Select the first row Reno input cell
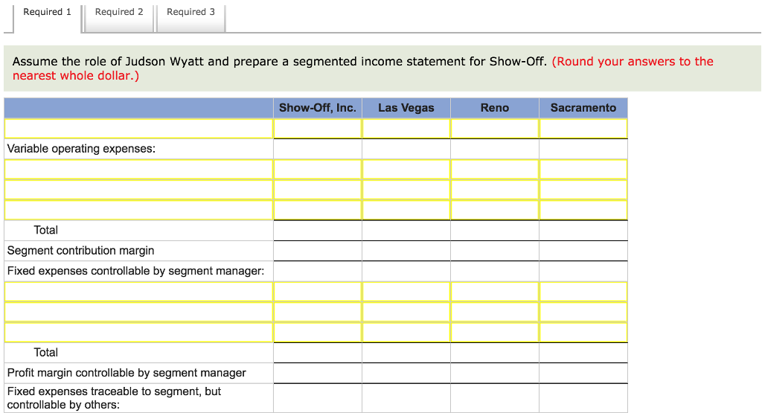The width and height of the screenshot is (762, 413). [495, 129]
